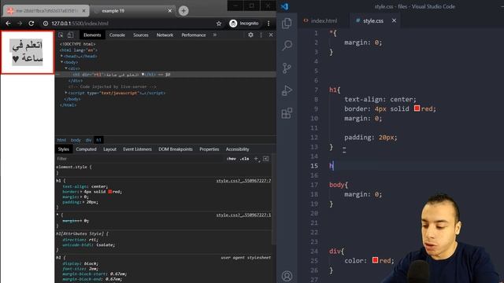Open VS Code Explorer files icon
504x283 pixels.
pos(287,23)
